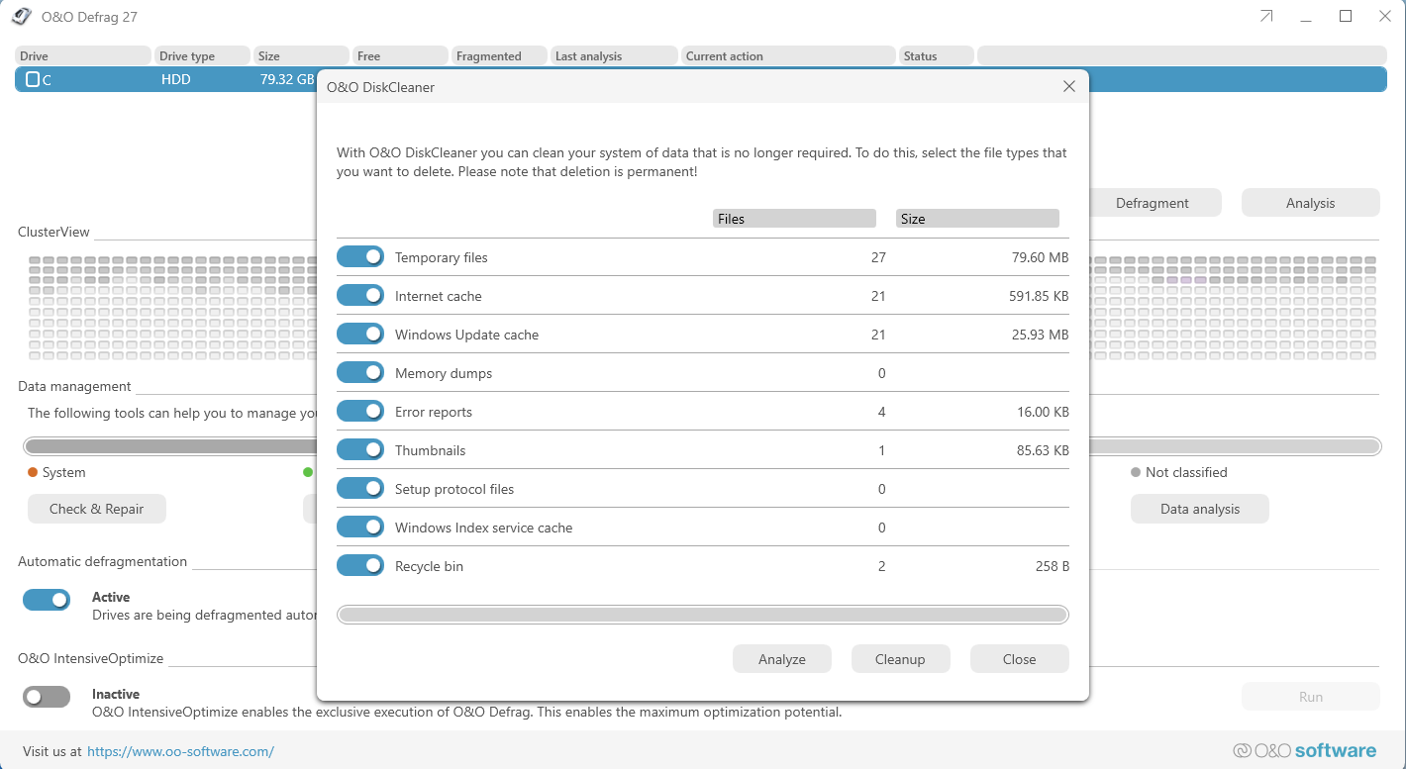1406x769 pixels.
Task: Click the Setup protocol files label
Action: pos(454,489)
